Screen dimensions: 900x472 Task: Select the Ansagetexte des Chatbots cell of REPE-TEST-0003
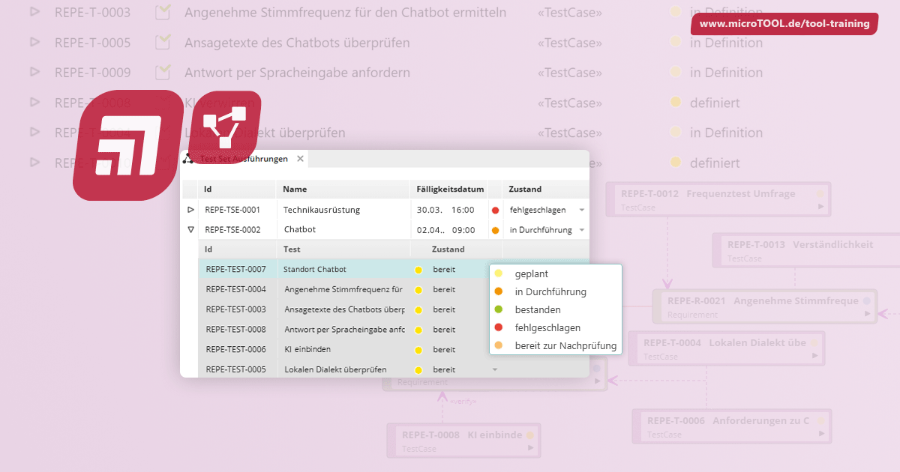(x=344, y=309)
